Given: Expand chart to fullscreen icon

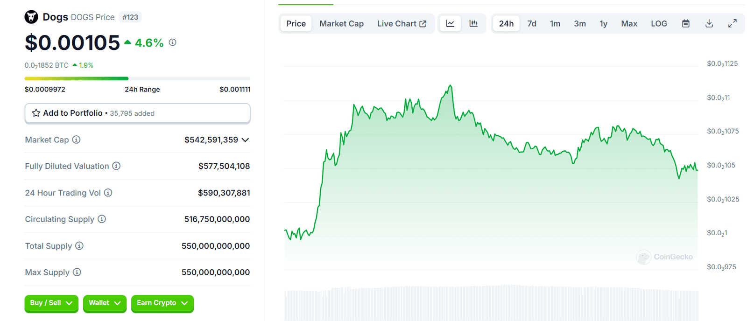Looking at the screenshot, I should coord(733,23).
